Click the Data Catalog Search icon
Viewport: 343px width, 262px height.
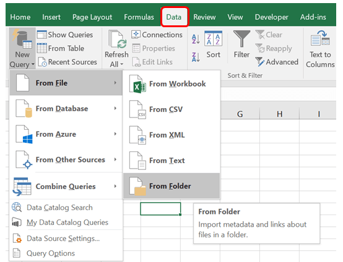coord(17,207)
